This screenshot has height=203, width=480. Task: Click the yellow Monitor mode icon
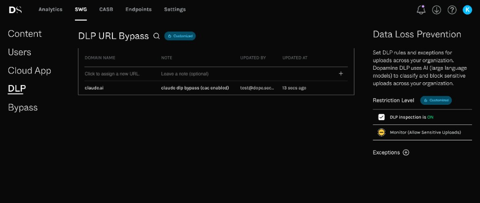click(x=382, y=132)
